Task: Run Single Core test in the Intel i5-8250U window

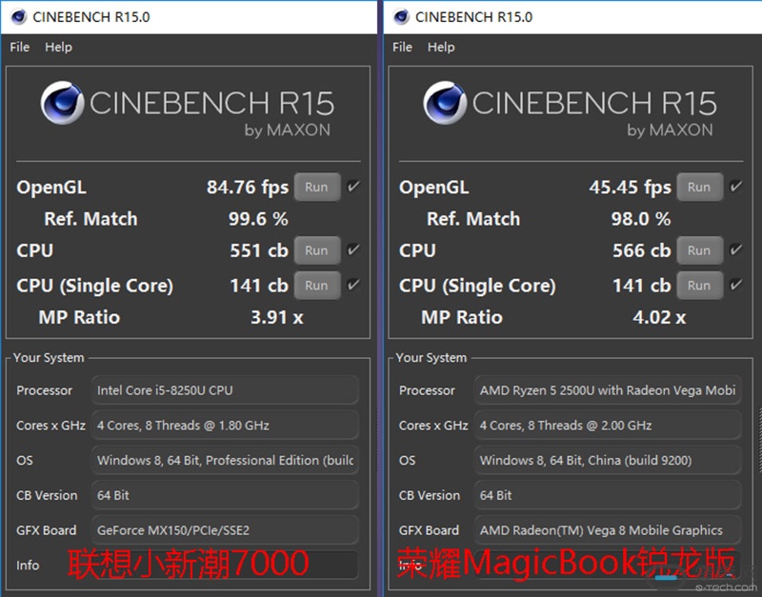Action: (317, 286)
